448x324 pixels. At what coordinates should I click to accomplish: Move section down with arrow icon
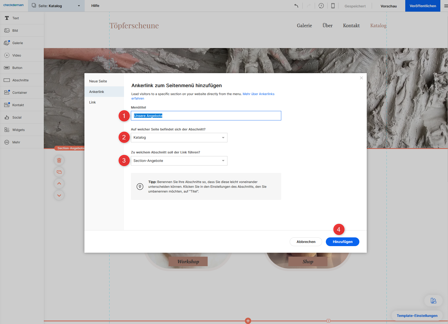pos(59,195)
